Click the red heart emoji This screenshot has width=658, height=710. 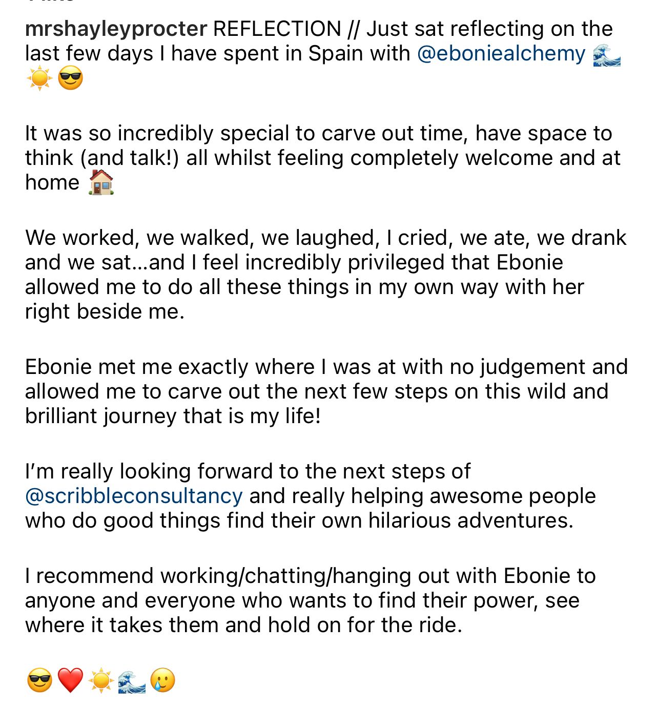(70, 680)
